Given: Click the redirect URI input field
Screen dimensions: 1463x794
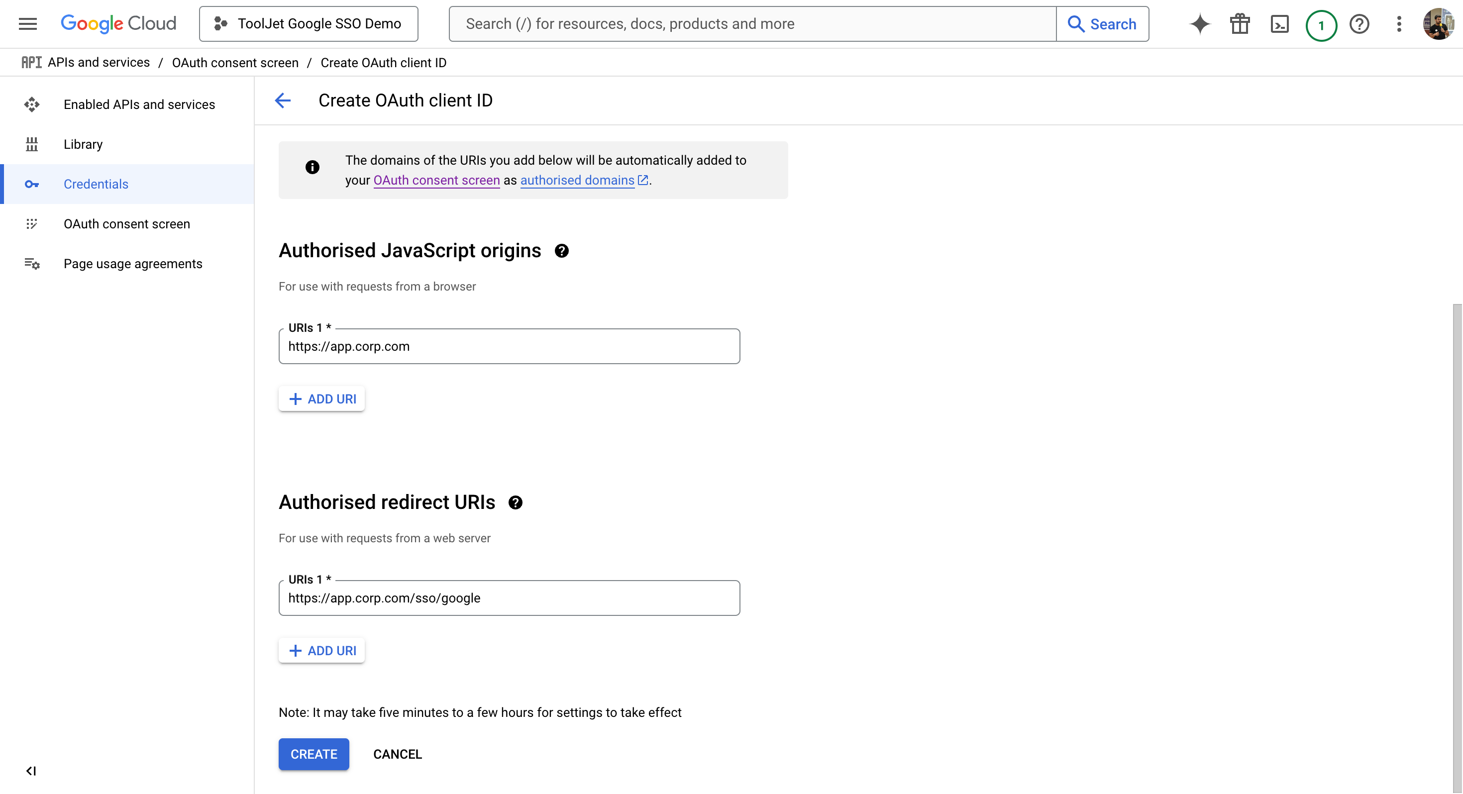Looking at the screenshot, I should [509, 598].
